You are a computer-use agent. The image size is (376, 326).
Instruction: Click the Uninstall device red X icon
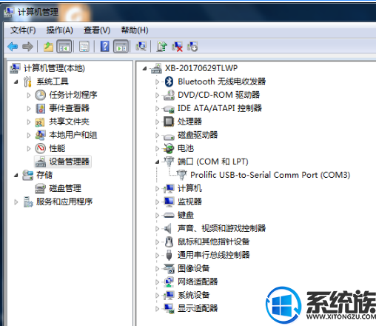[x=177, y=47]
